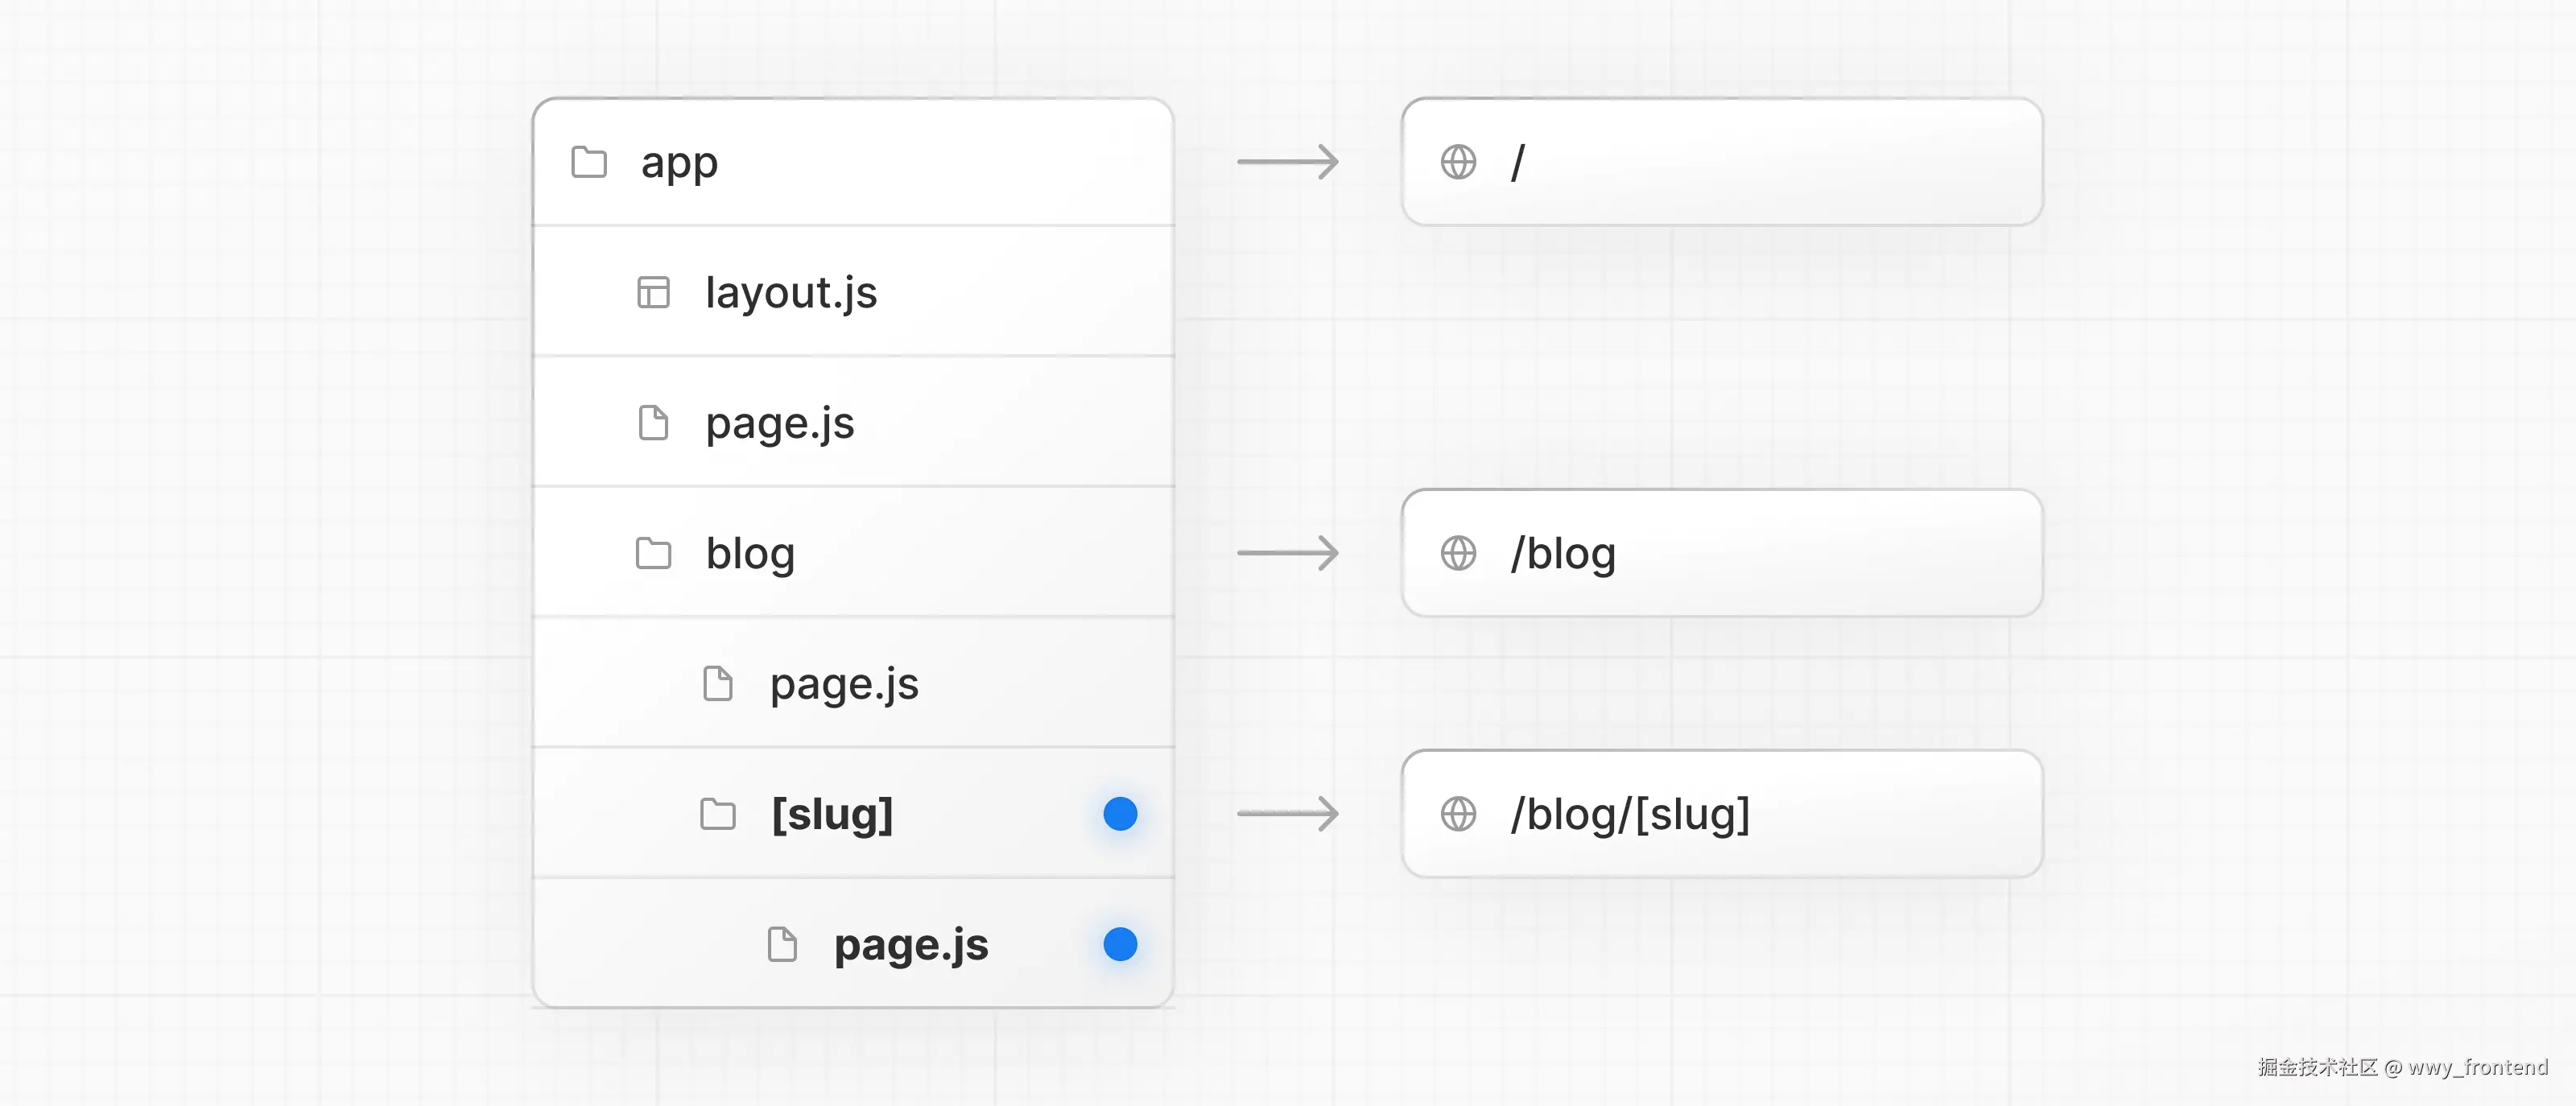Click the app folder icon
Viewport: 2576px width, 1106px height.
coord(588,162)
